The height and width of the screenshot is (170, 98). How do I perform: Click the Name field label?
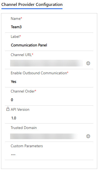pos(16,19)
